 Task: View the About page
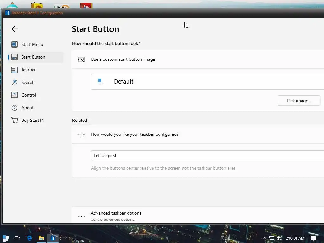pos(35,108)
